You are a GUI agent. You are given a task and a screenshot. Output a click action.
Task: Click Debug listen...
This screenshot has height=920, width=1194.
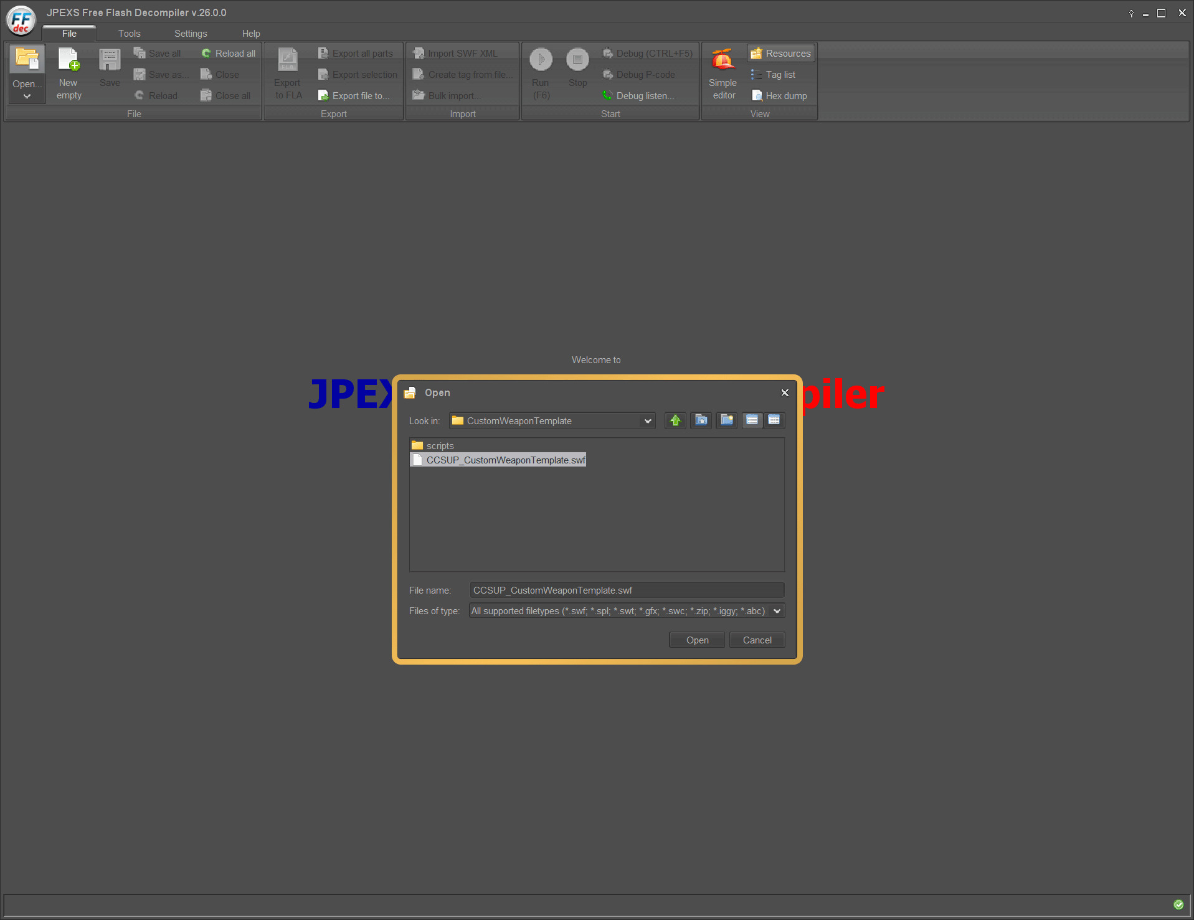(638, 96)
